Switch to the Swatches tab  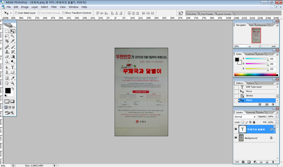pyautogui.click(x=250, y=54)
